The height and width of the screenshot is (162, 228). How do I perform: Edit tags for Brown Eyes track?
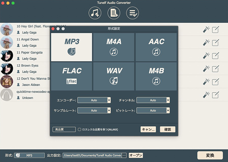pyautogui.click(x=215, y=69)
